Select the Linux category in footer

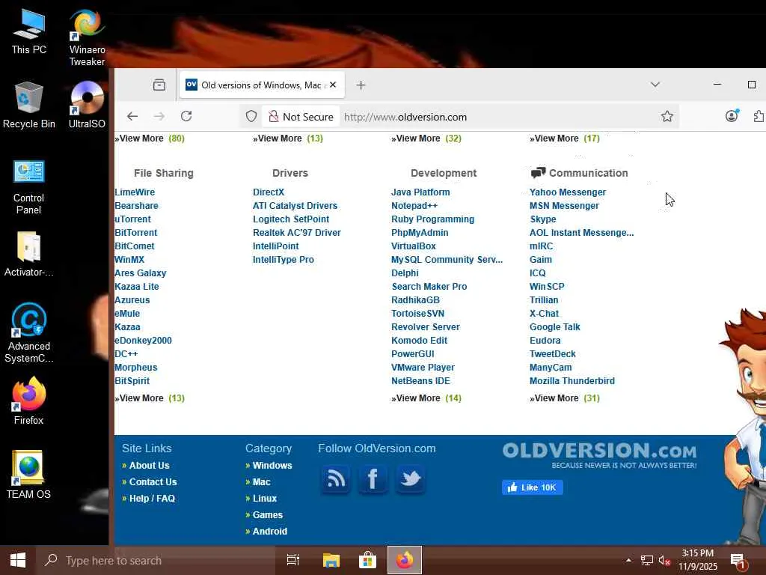pos(265,499)
